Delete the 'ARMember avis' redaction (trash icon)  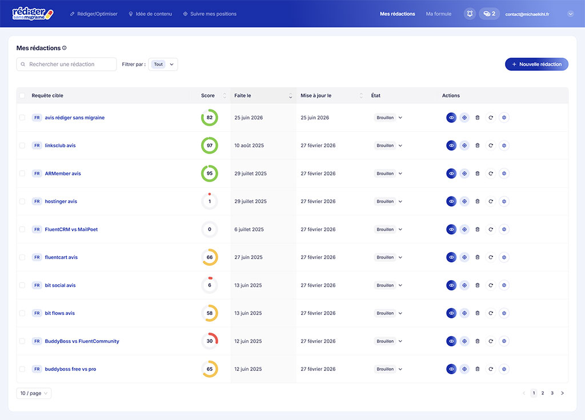(477, 173)
